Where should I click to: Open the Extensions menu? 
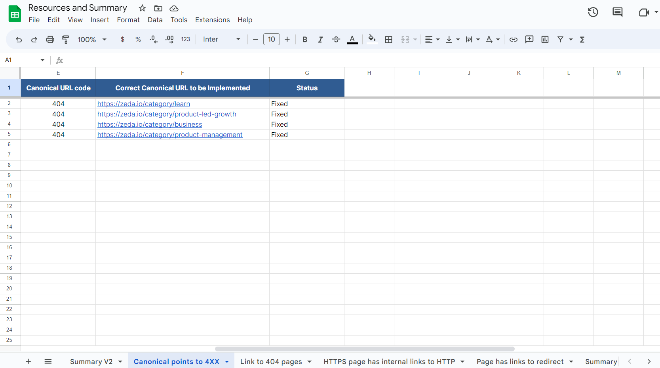point(212,20)
